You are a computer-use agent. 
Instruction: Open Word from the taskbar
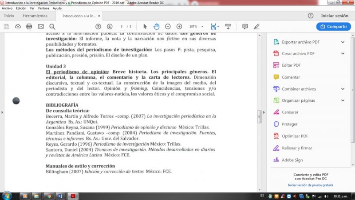pyautogui.click(x=60, y=196)
